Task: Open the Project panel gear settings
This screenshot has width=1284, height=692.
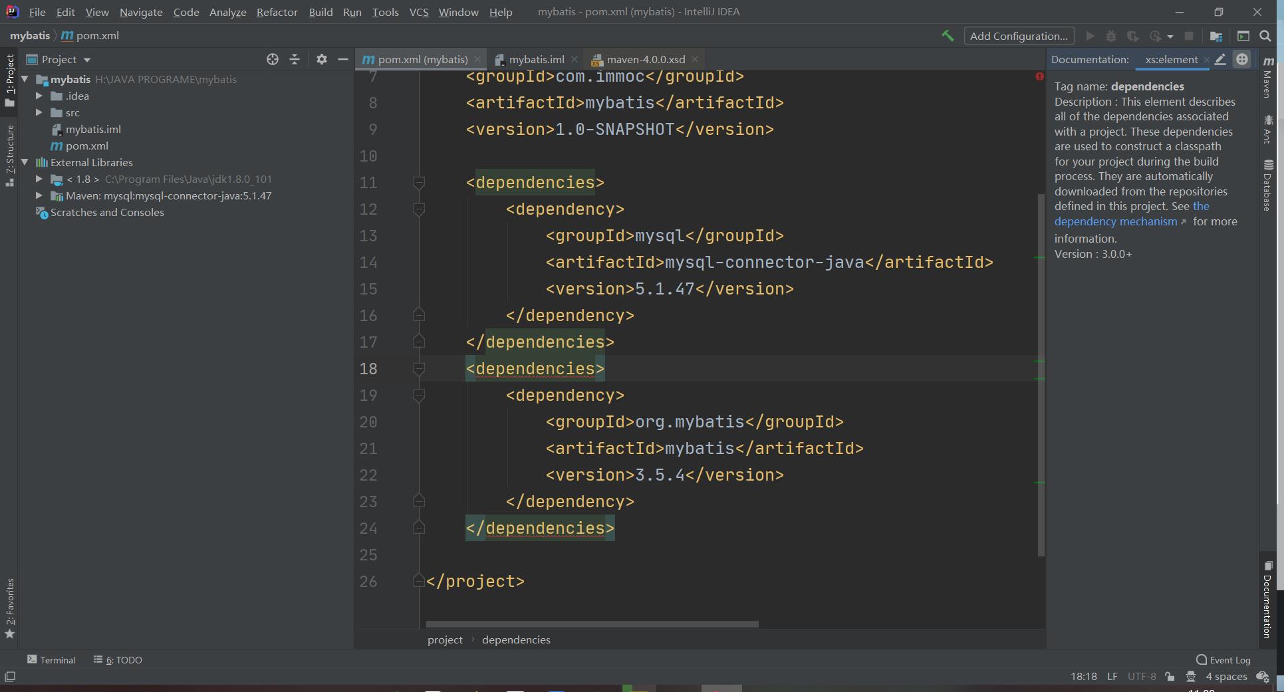Action: pyautogui.click(x=322, y=59)
